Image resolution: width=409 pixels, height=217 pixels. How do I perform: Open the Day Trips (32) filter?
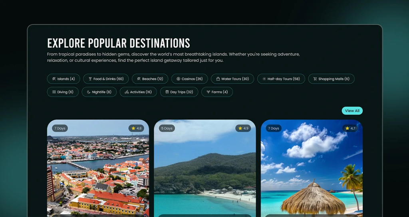[179, 92]
